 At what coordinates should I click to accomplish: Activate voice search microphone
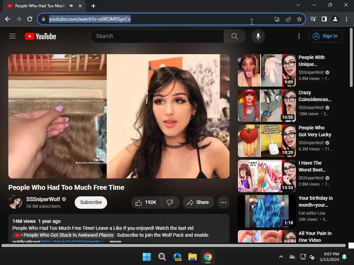[258, 36]
